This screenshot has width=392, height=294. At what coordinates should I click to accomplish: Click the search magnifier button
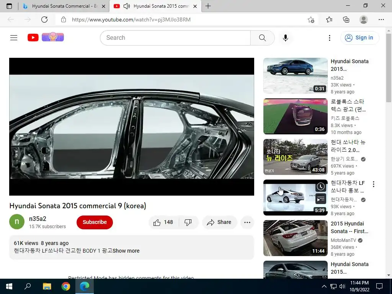click(263, 38)
